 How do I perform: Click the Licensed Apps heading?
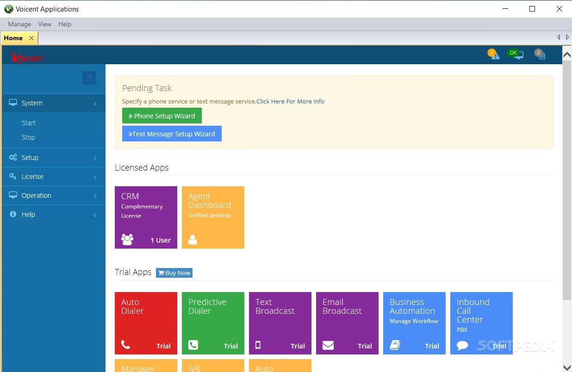coord(142,167)
